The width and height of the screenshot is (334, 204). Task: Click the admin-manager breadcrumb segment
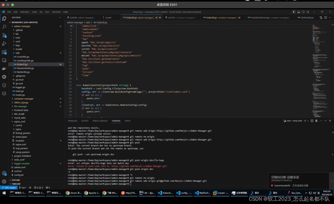coord(75,22)
